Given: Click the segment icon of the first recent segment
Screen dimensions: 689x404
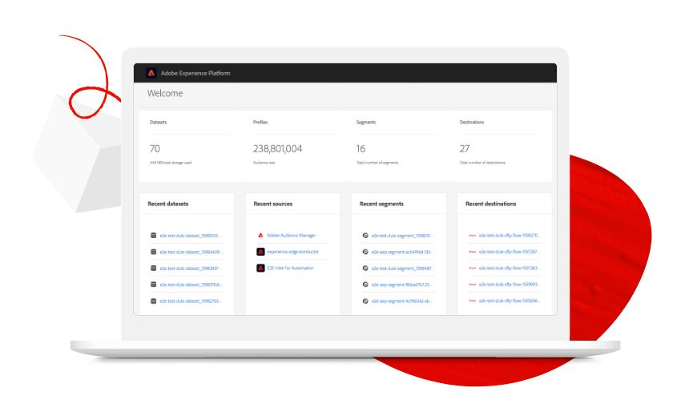Looking at the screenshot, I should tap(365, 236).
